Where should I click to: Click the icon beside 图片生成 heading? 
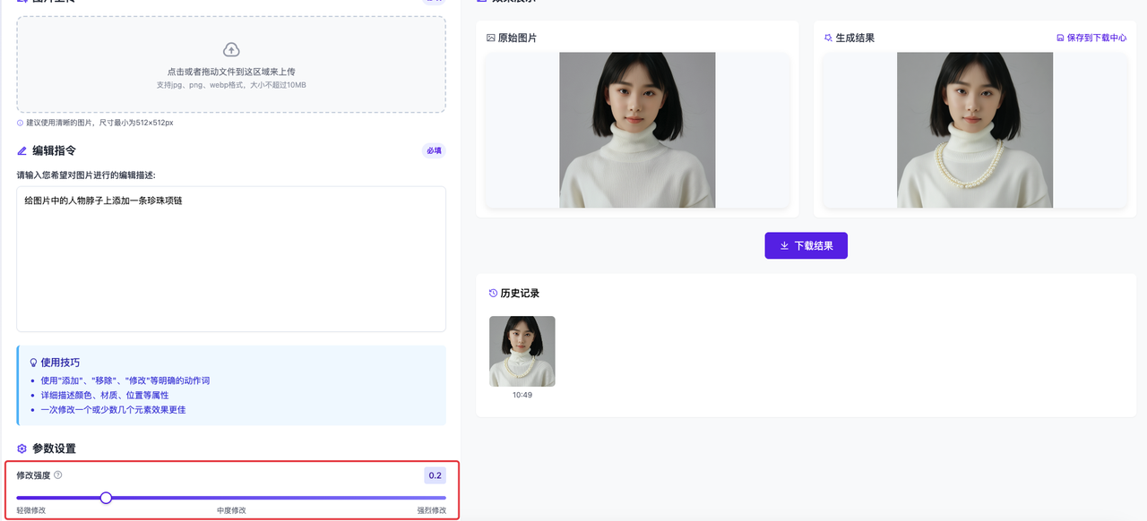point(23,2)
